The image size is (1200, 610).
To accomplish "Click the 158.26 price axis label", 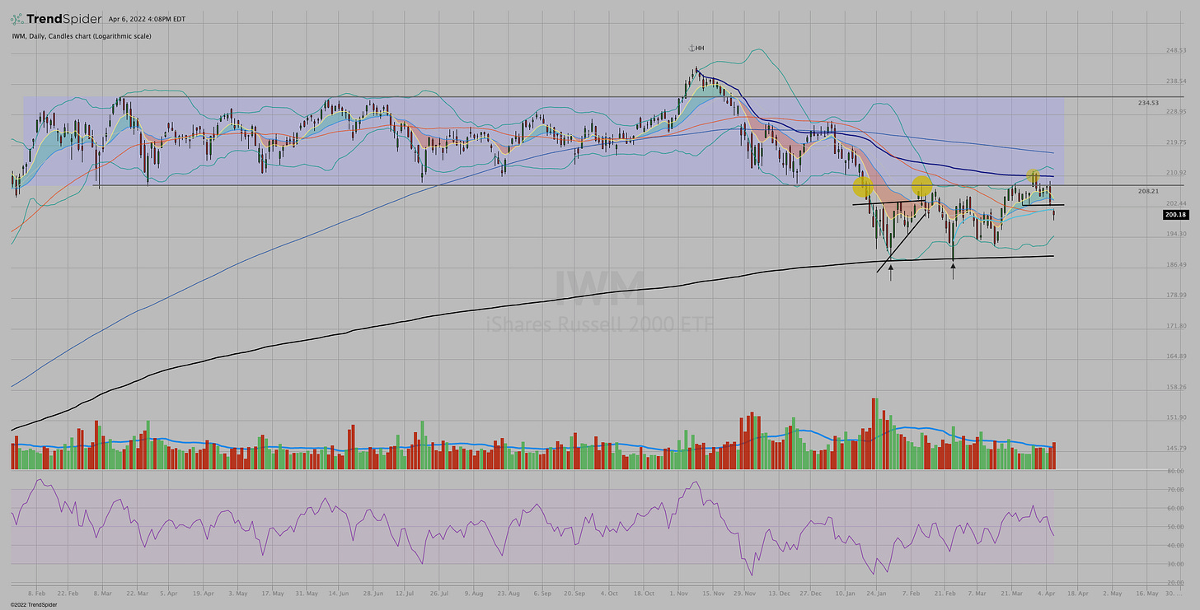I will [x=1176, y=386].
